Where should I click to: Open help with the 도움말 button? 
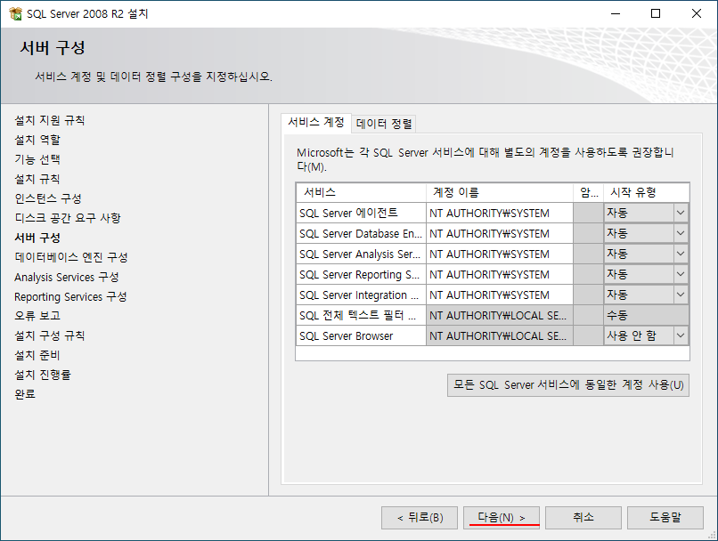click(665, 518)
